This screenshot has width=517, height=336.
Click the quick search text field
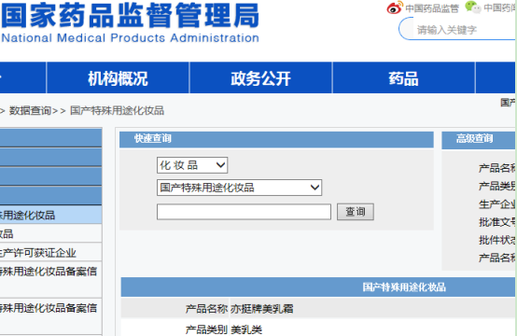click(244, 212)
